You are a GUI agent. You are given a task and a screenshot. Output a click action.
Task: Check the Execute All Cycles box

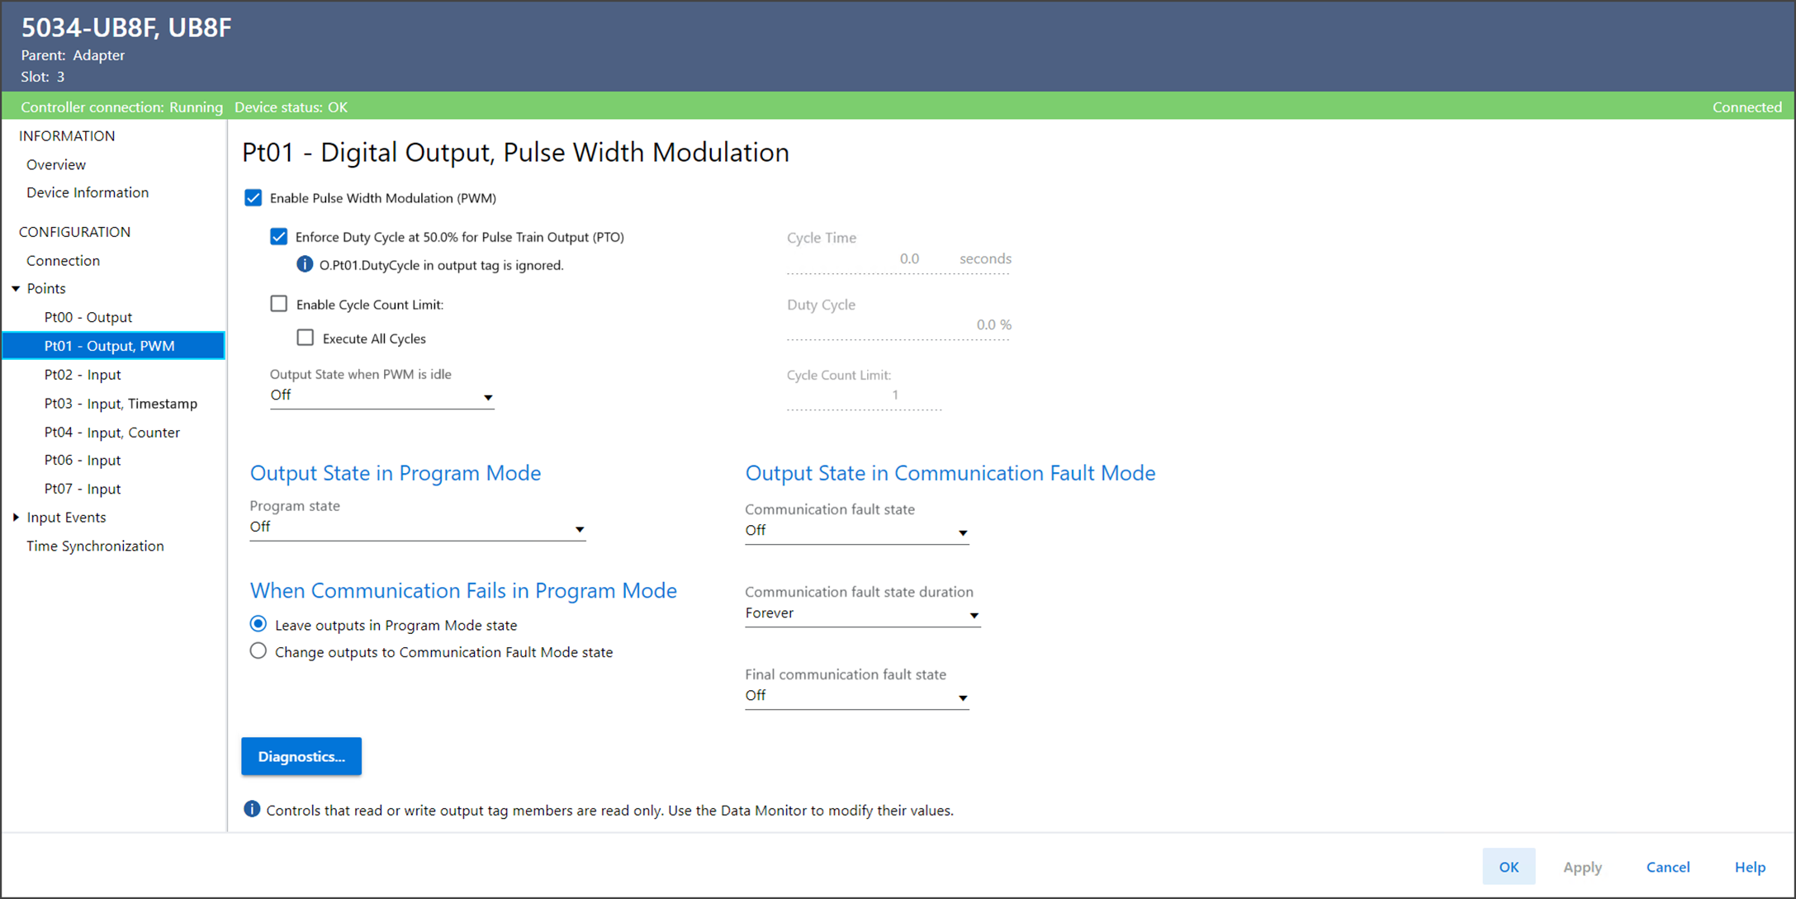point(306,338)
